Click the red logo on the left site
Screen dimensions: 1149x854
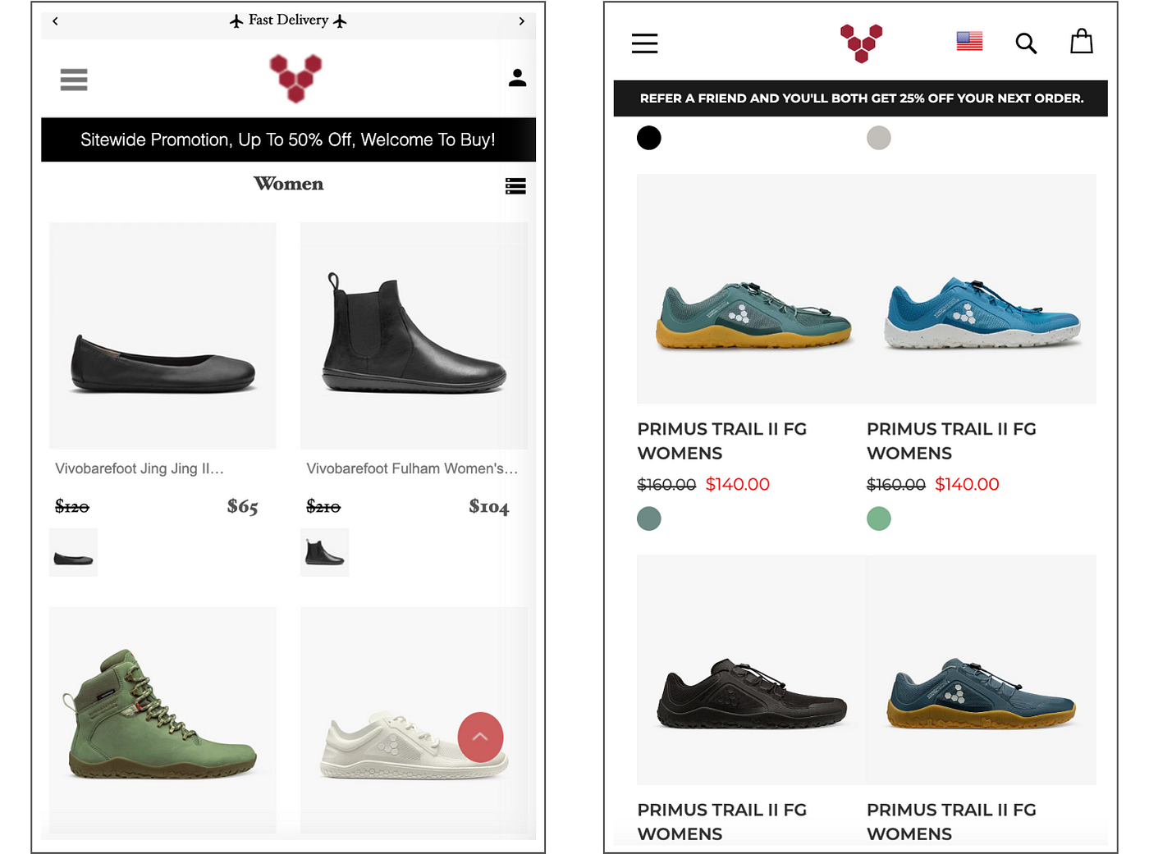[296, 78]
